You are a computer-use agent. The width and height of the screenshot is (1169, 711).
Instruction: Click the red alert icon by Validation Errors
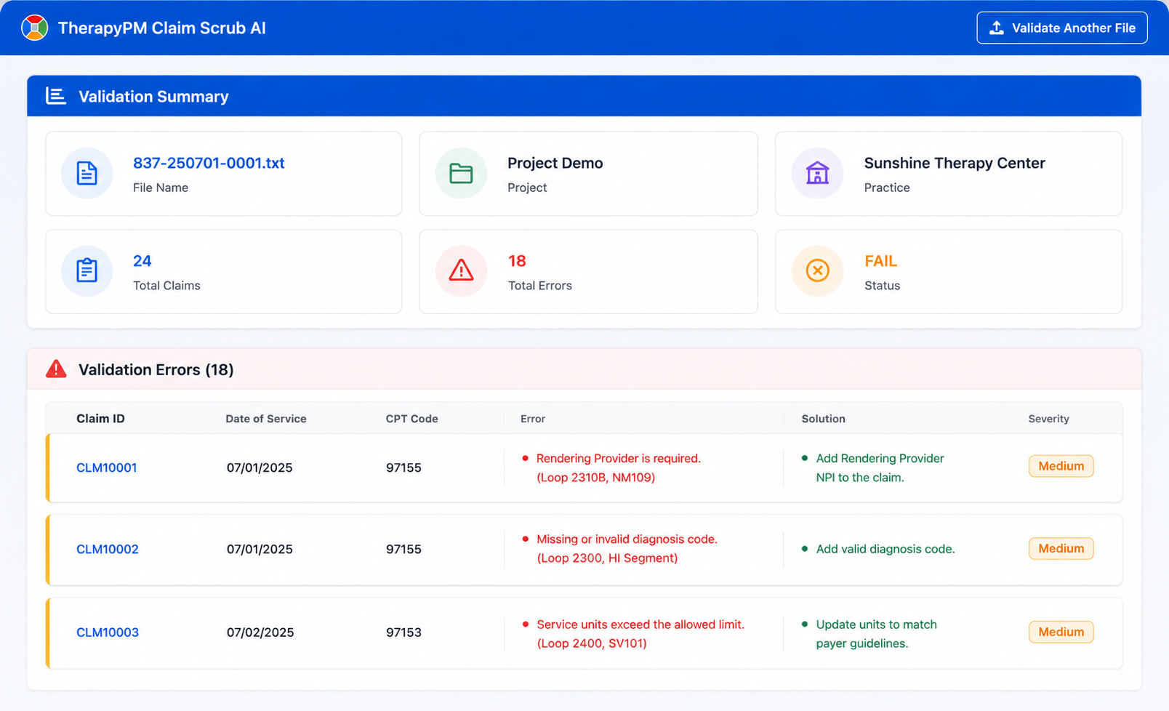pos(56,369)
